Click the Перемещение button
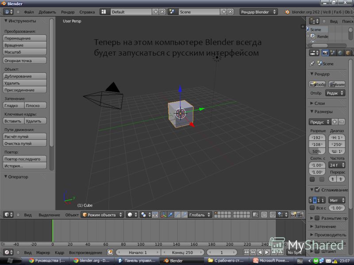 25,38
